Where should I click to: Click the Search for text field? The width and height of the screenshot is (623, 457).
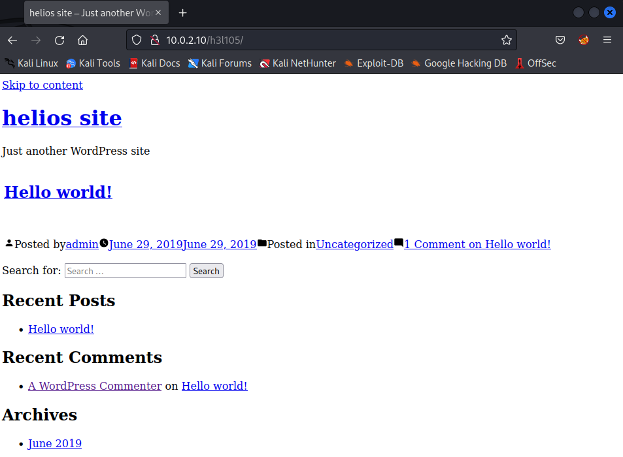click(126, 271)
